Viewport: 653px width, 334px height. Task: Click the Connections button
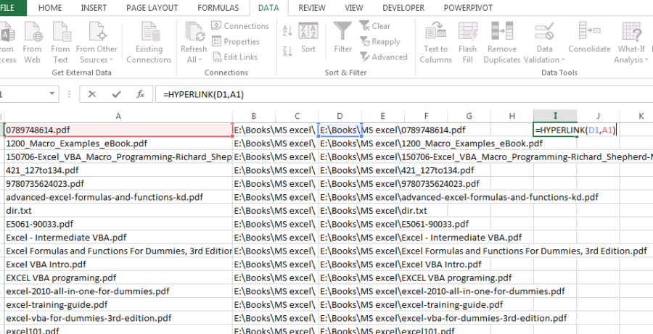pos(240,26)
